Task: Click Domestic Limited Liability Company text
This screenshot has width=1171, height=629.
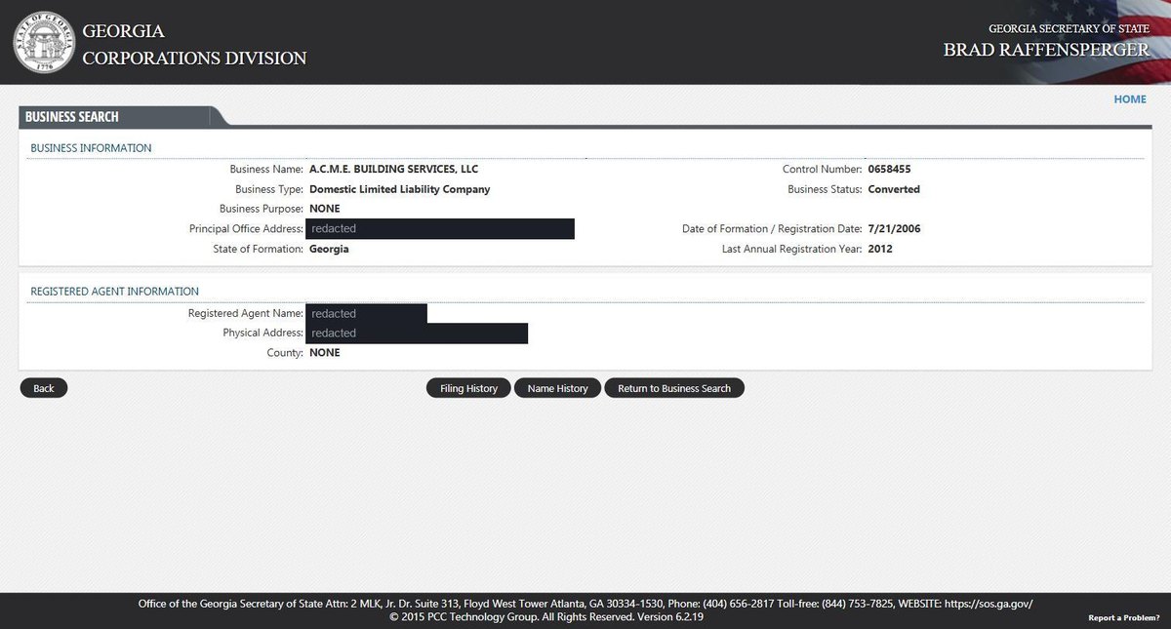Action: click(x=399, y=189)
